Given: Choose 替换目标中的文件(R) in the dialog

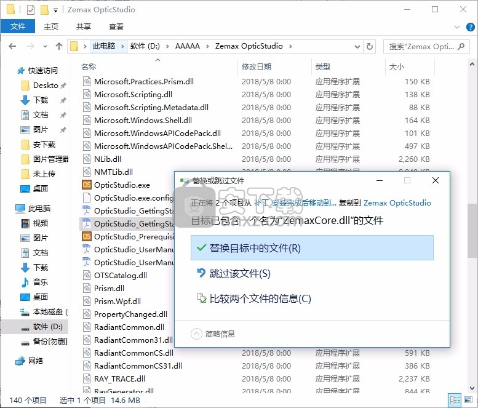Looking at the screenshot, I should point(312,248).
